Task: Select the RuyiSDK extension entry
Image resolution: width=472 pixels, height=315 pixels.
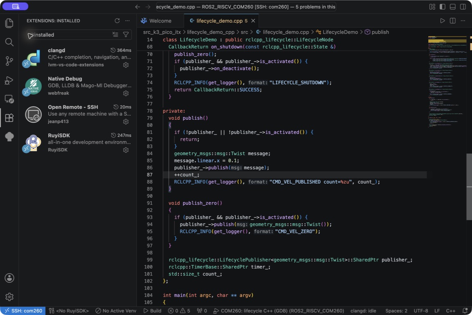Action: tap(78, 142)
